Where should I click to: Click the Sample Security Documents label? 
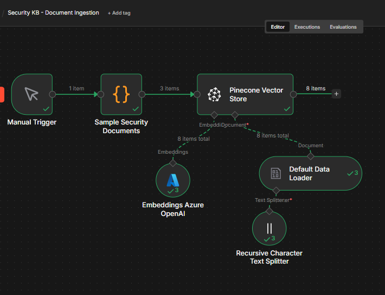click(121, 127)
